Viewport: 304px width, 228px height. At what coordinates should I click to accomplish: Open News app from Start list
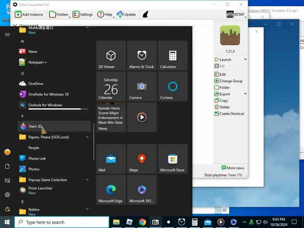pos(54,52)
